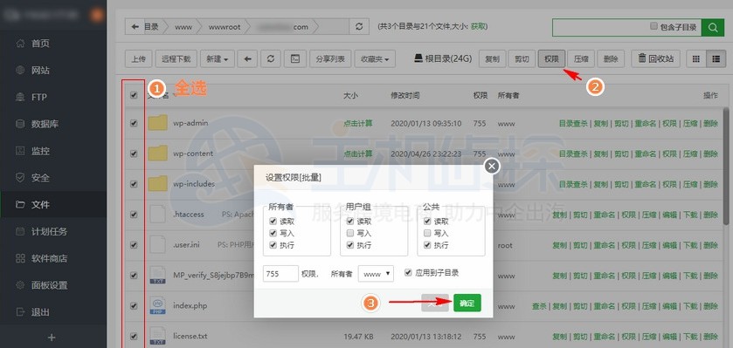Open the 所有者 www owner dropdown
The width and height of the screenshot is (733, 348).
[x=376, y=274]
